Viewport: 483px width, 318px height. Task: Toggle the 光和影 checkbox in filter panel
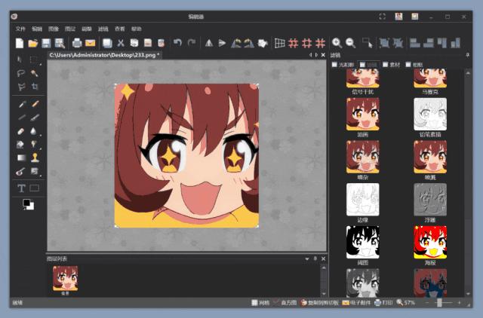point(335,65)
